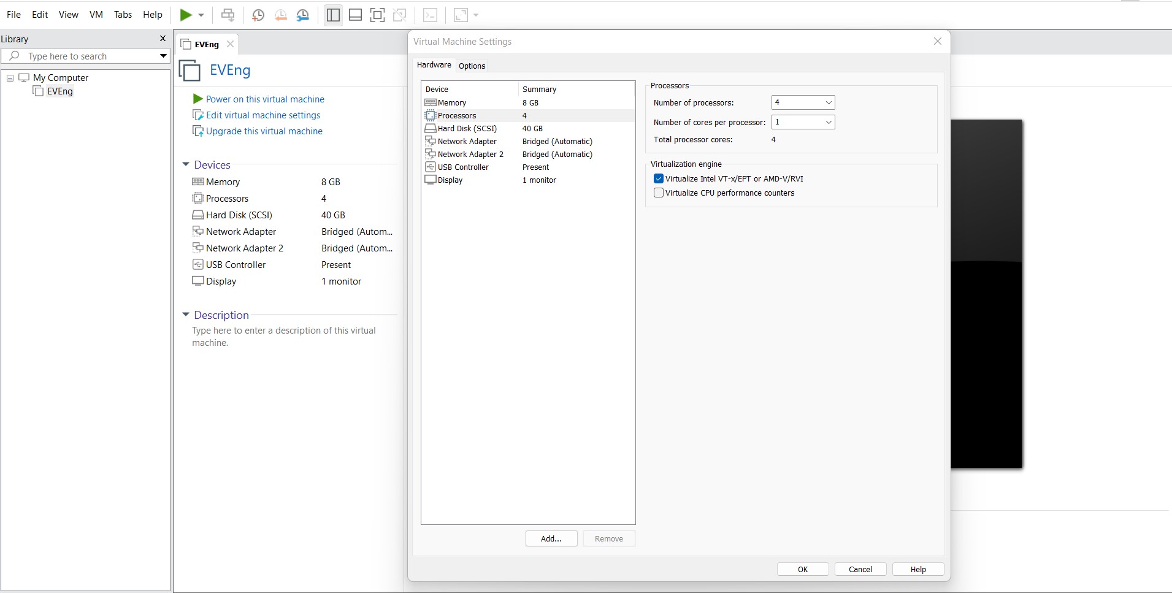
Task: Open the View menu
Action: tap(69, 15)
